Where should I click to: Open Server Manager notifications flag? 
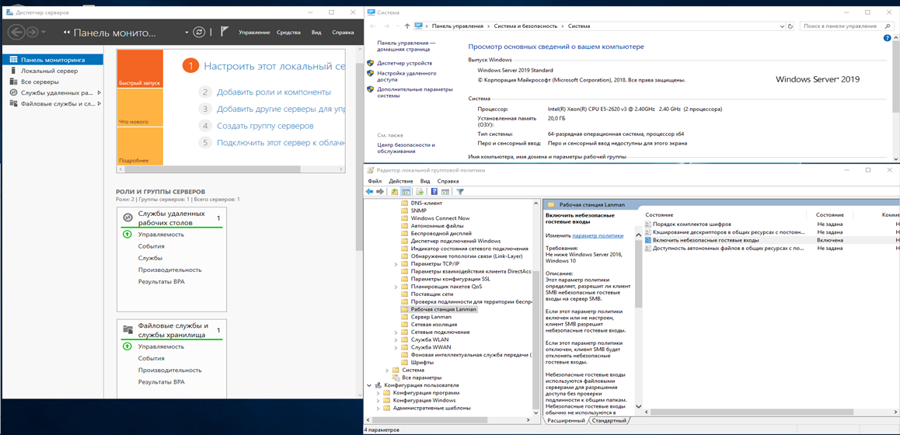(x=225, y=32)
